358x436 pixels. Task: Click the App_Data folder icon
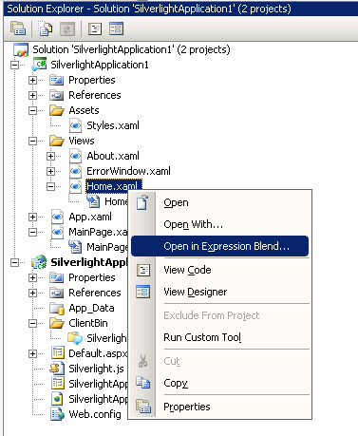coord(57,308)
